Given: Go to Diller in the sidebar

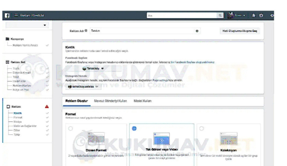Looking at the screenshot, I should [17, 130].
